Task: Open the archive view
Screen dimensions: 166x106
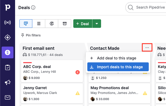Action: click(65, 24)
